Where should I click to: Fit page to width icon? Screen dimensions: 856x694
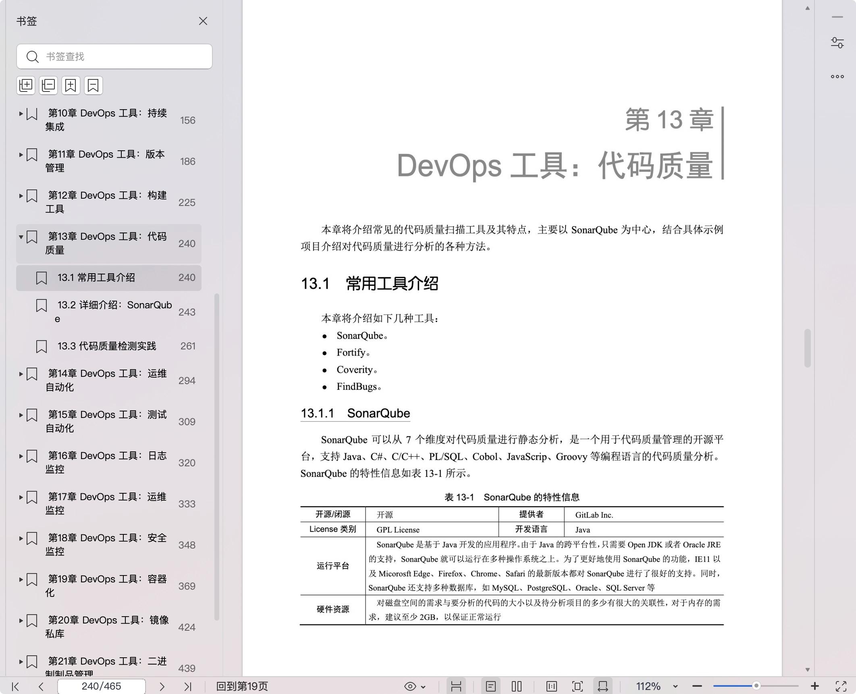603,686
